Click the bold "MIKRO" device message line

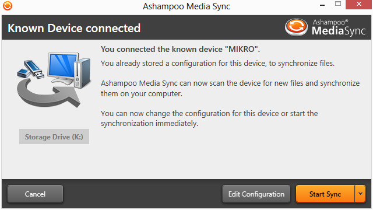180,49
